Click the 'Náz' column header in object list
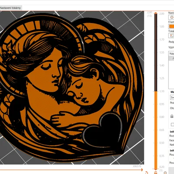The image size is (174, 174). [x=171, y=54]
